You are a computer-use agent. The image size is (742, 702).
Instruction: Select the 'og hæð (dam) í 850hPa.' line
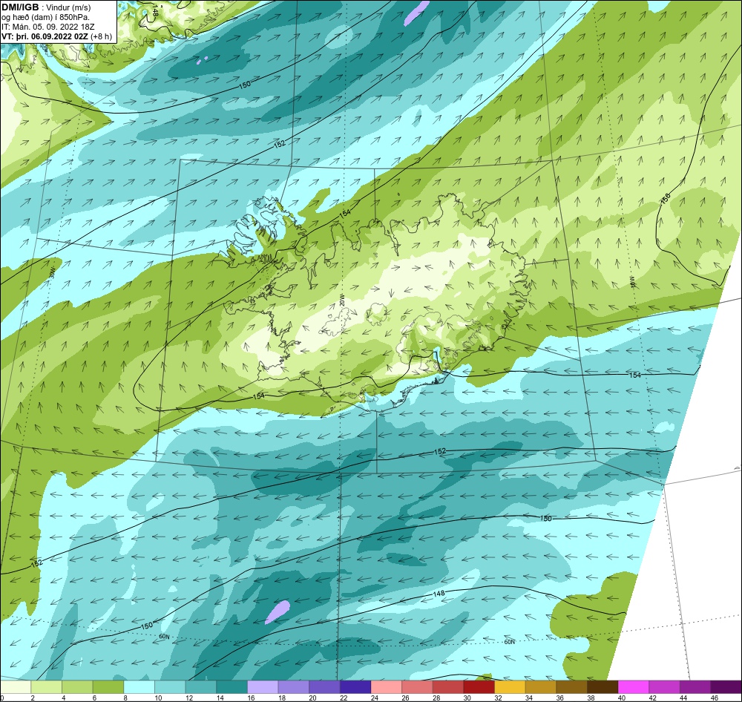45,17
